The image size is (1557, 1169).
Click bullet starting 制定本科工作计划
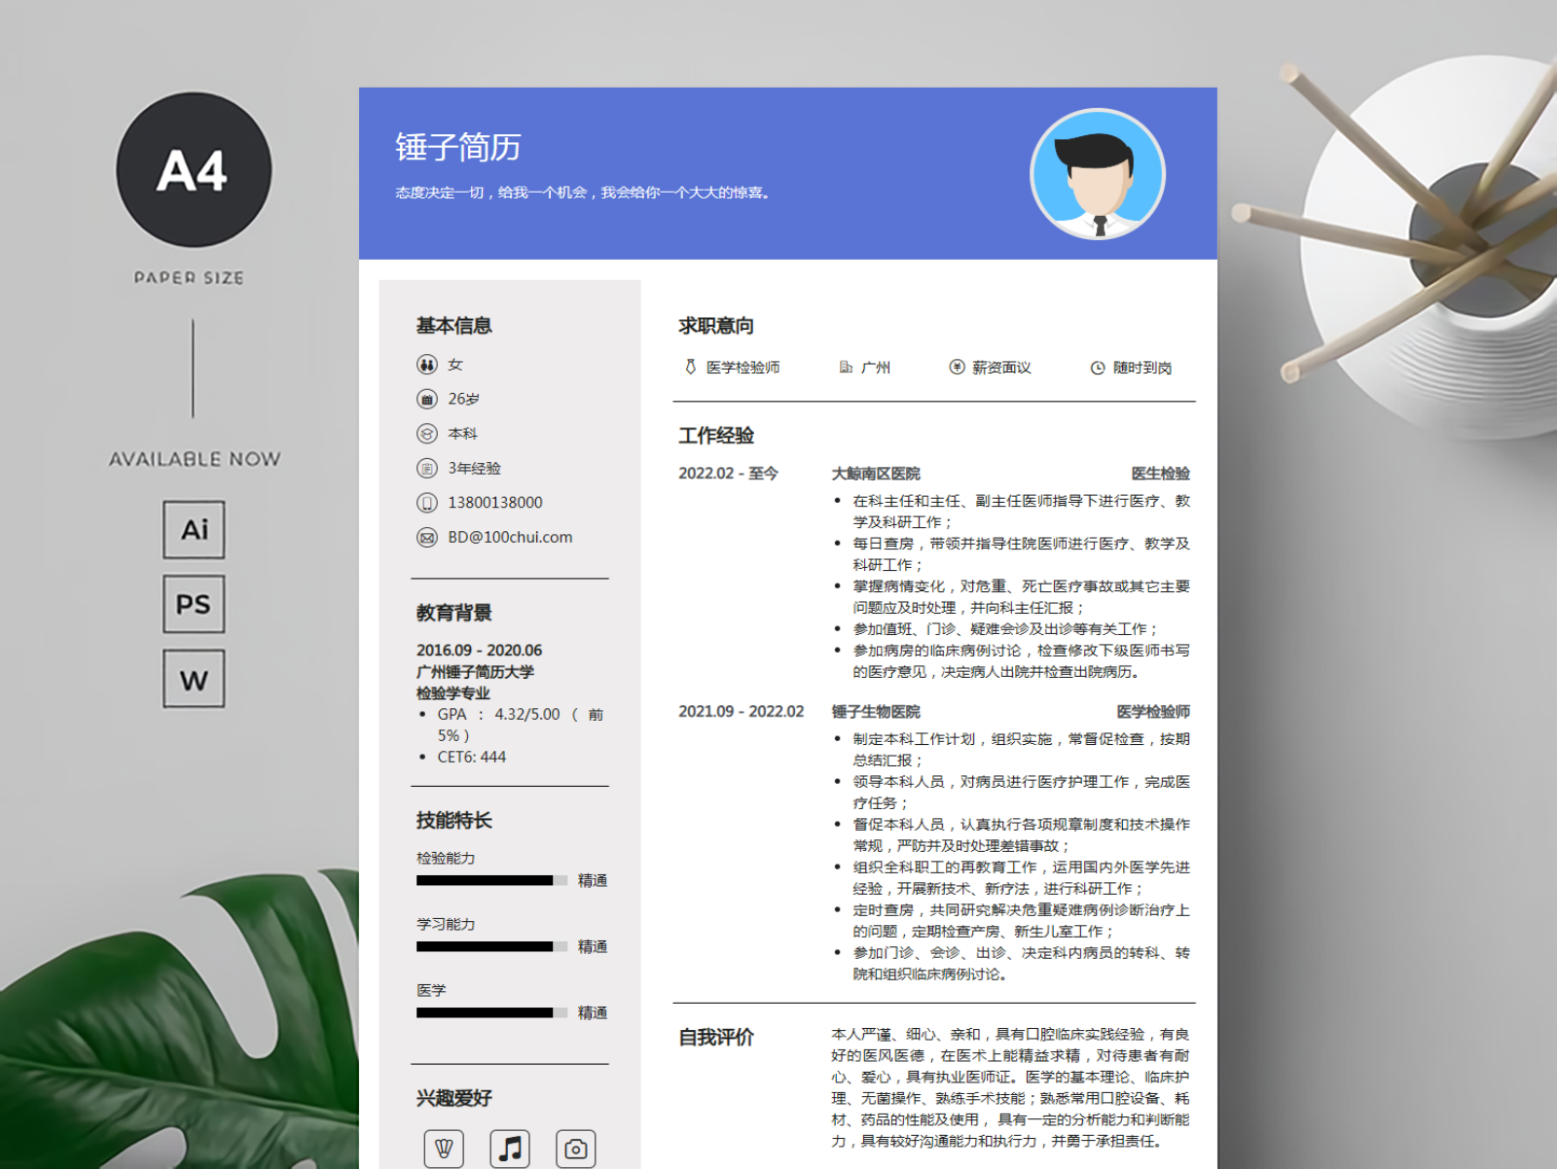click(x=1021, y=750)
